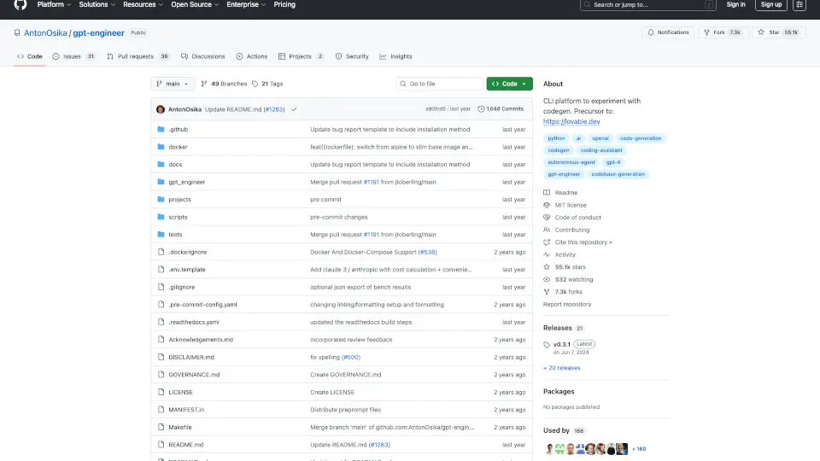Click the Sign up button
The height and width of the screenshot is (461, 820).
[x=771, y=4]
